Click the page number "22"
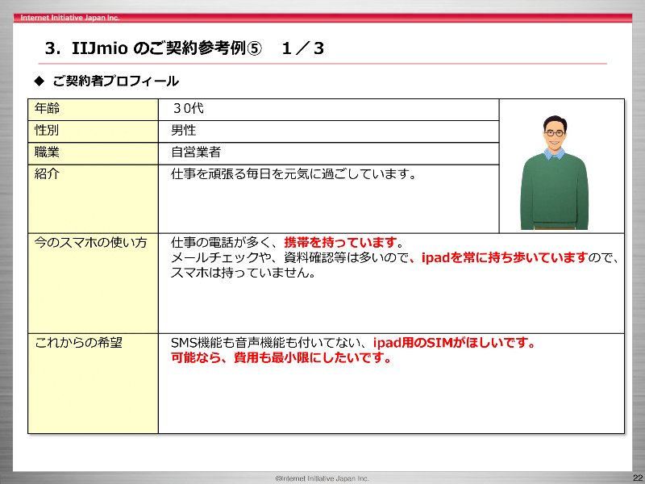This screenshot has height=484, width=645. click(638, 478)
